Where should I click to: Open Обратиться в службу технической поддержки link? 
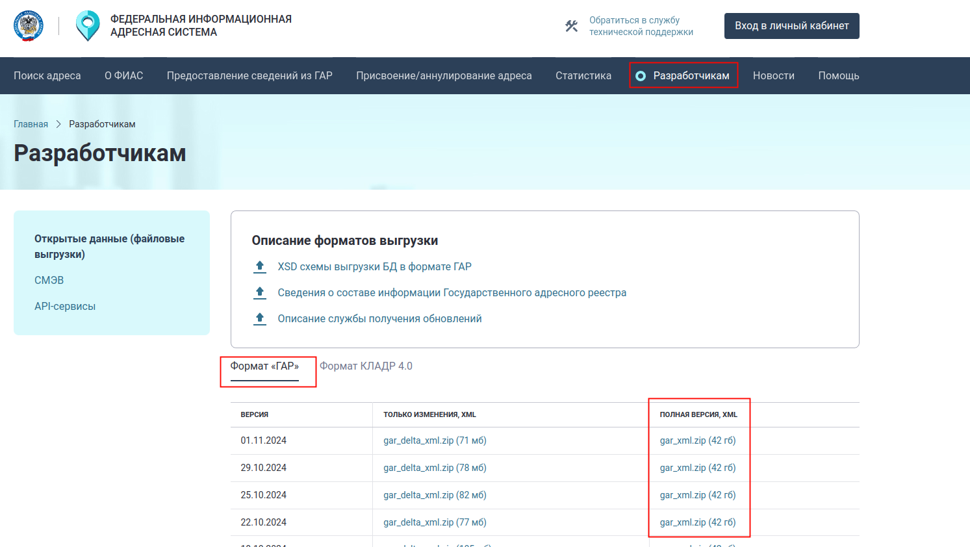(641, 26)
